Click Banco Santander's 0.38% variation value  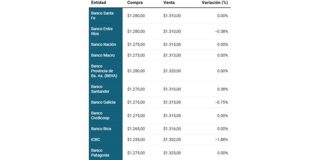[x=222, y=89]
